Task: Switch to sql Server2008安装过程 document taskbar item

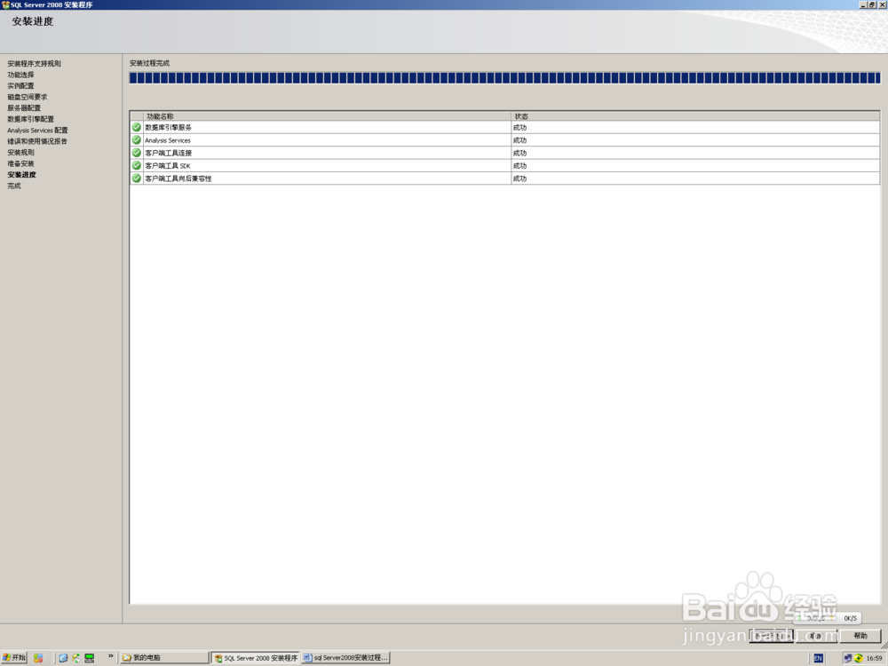Action: tap(345, 657)
